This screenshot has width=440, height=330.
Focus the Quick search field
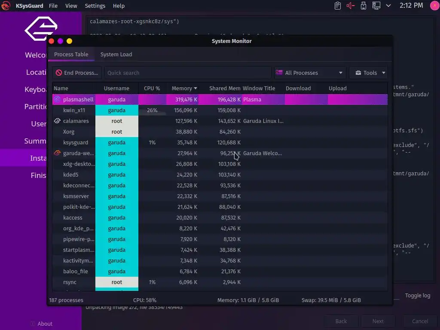point(188,73)
